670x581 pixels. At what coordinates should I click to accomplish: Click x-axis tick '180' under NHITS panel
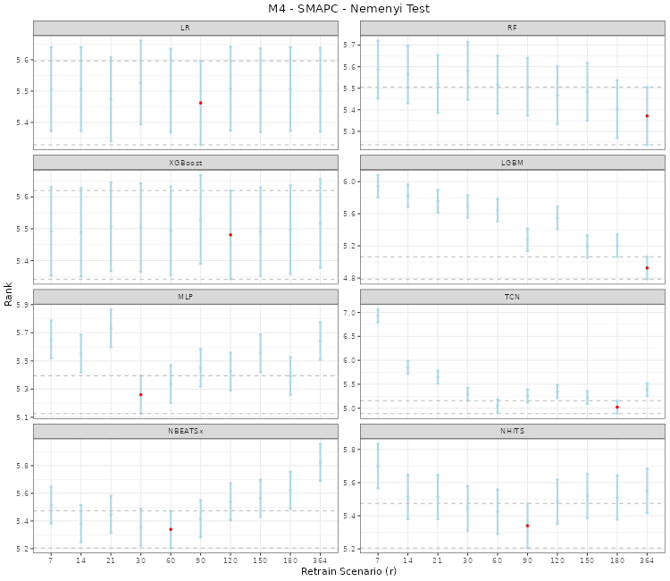(x=617, y=560)
